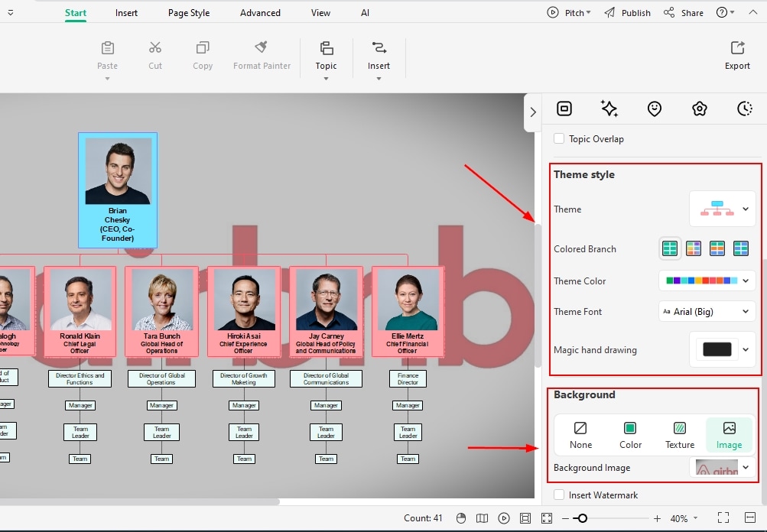Open the Help question mark icon

722,13
